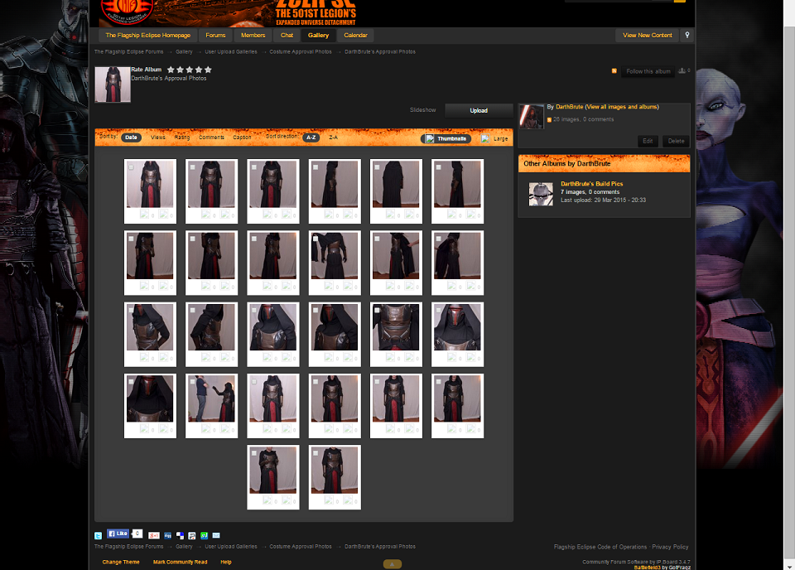The height and width of the screenshot is (570, 795).
Task: Open DarthBrute's Build Pics album link
Action: 591,184
